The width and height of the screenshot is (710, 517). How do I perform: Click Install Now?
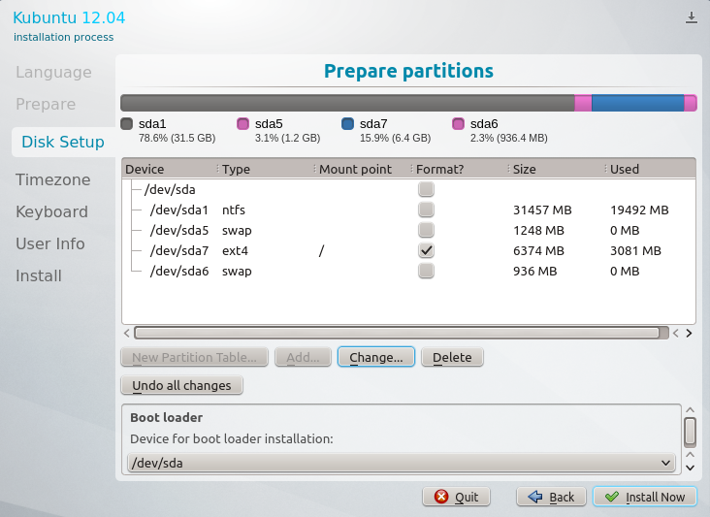pyautogui.click(x=645, y=497)
